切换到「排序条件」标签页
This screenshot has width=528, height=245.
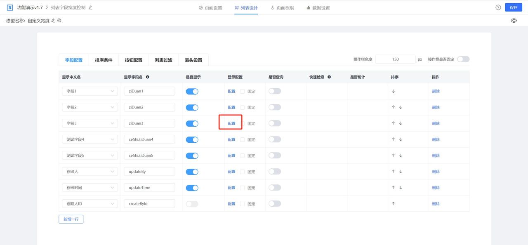point(103,60)
